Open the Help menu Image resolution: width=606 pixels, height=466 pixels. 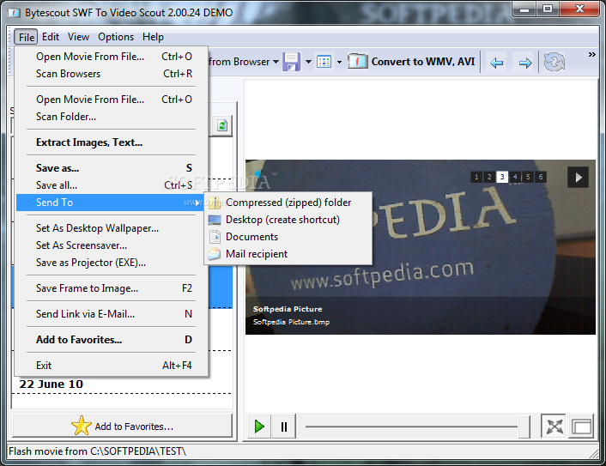pos(153,37)
